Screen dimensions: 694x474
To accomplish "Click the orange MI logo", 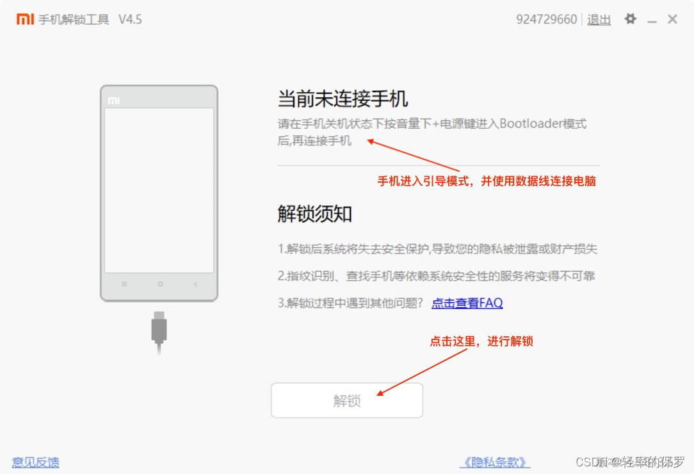I will pyautogui.click(x=25, y=19).
